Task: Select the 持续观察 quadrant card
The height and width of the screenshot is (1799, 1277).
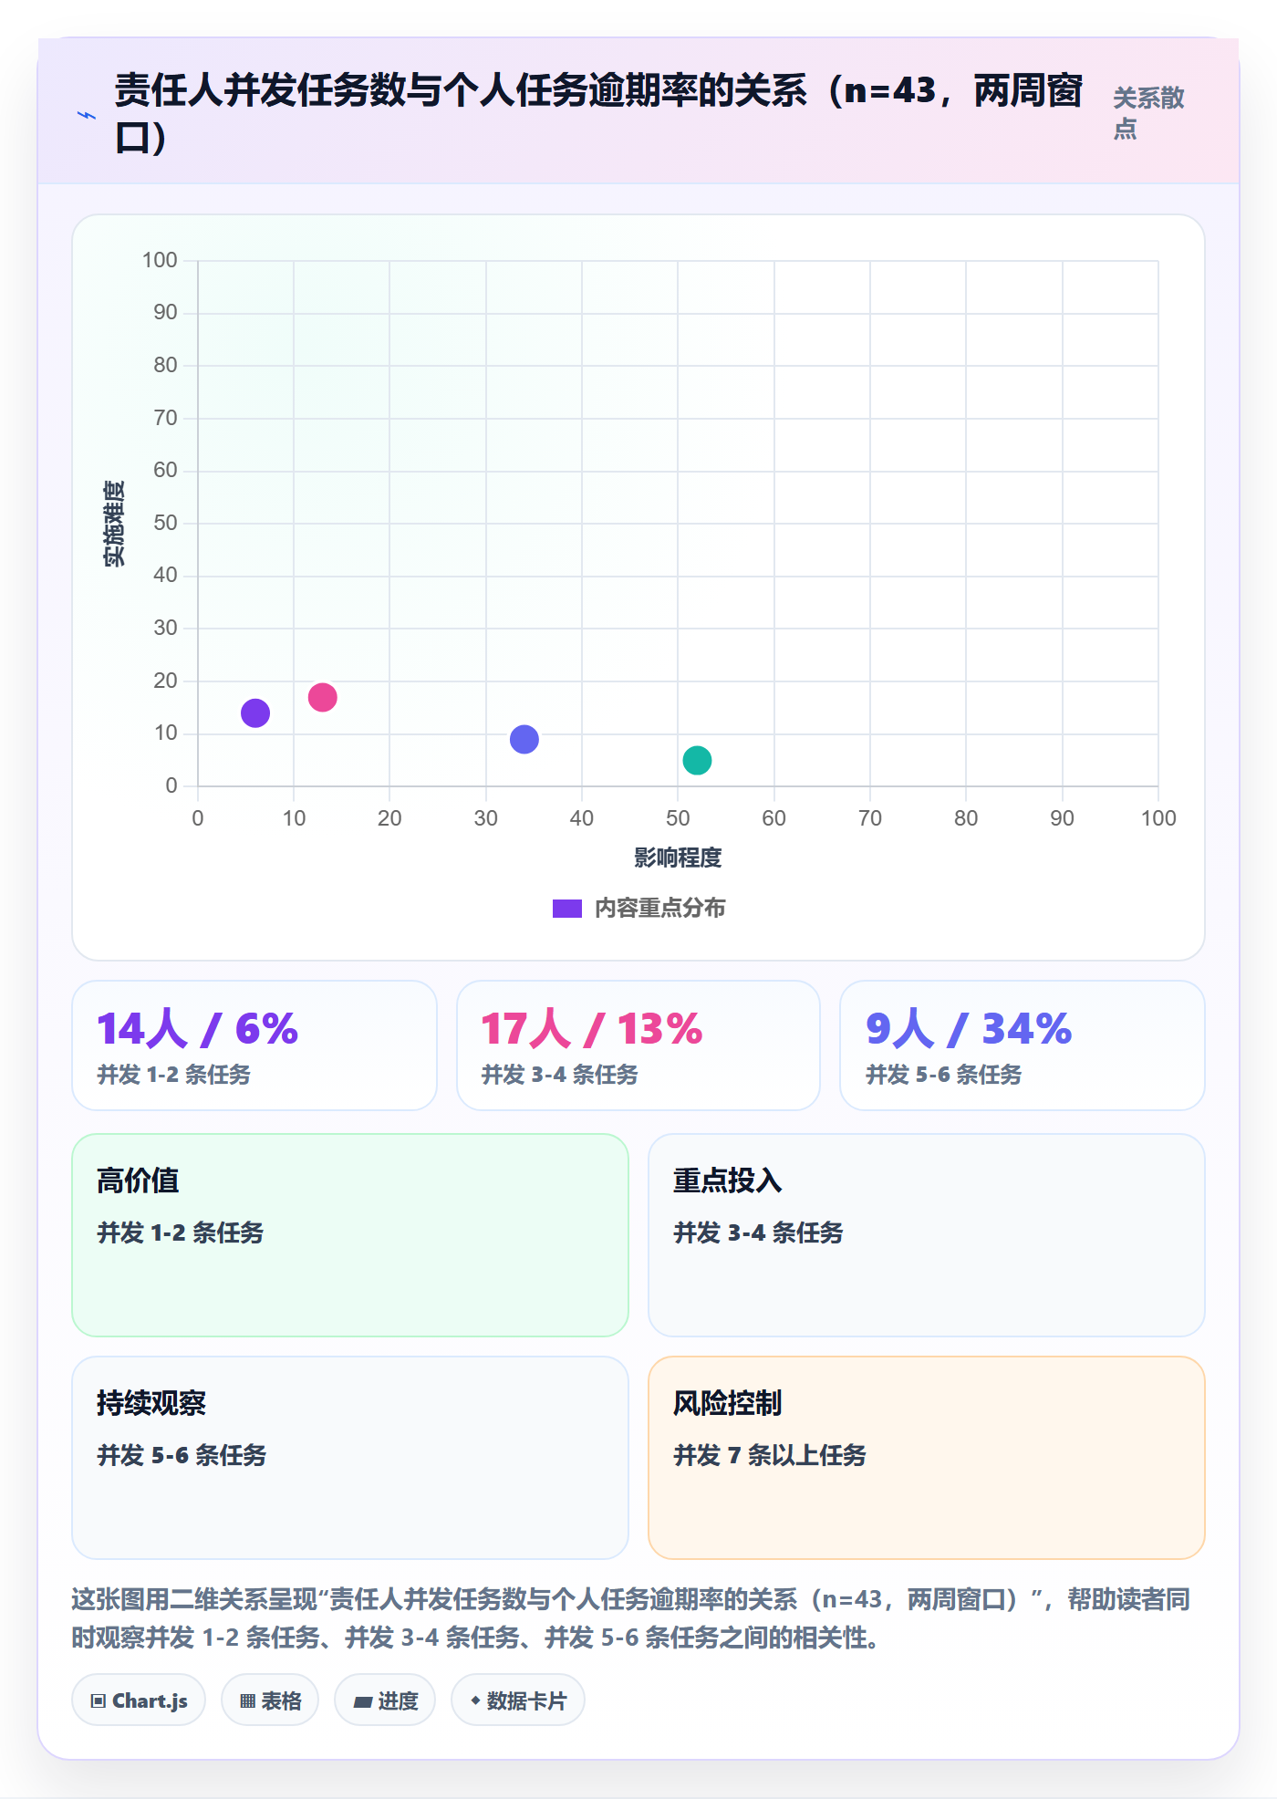Action: 350,1458
